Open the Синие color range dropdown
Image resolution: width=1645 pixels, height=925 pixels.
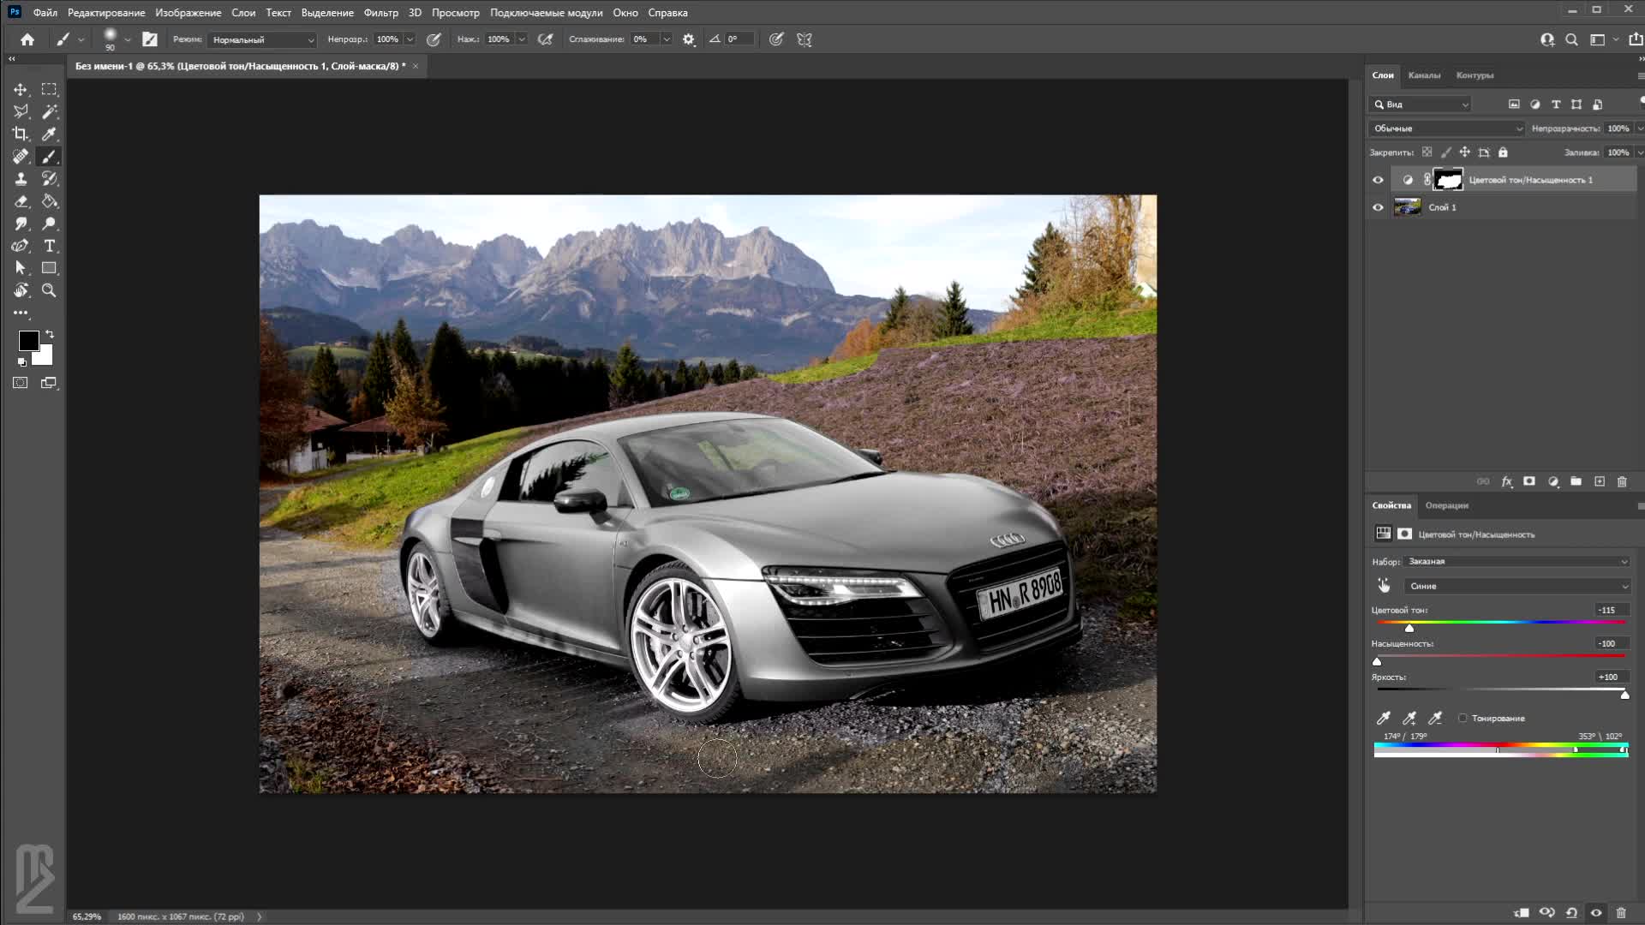(1516, 586)
